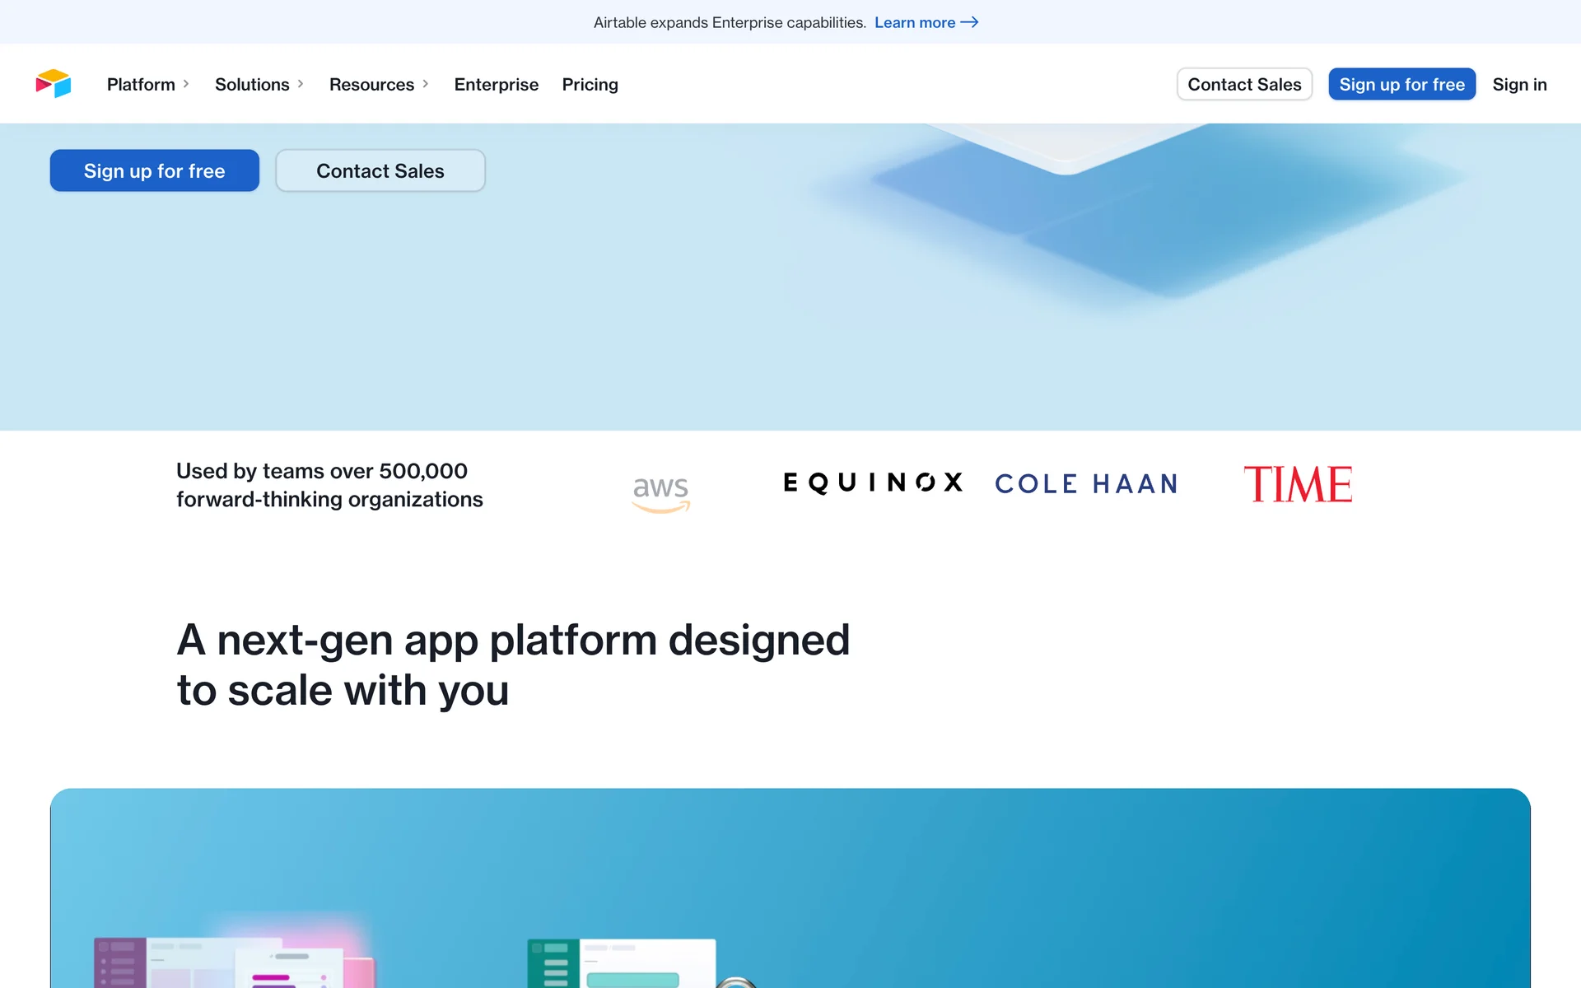Click the Equinox logo
The width and height of the screenshot is (1581, 988).
(873, 482)
